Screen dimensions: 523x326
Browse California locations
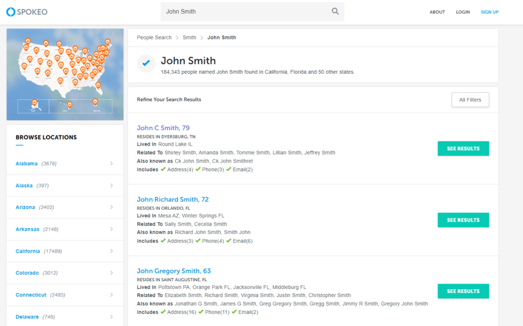28,251
